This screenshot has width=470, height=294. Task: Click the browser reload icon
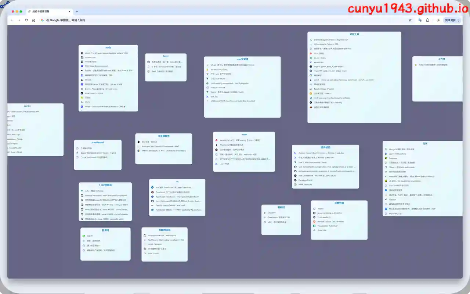pyautogui.click(x=26, y=20)
